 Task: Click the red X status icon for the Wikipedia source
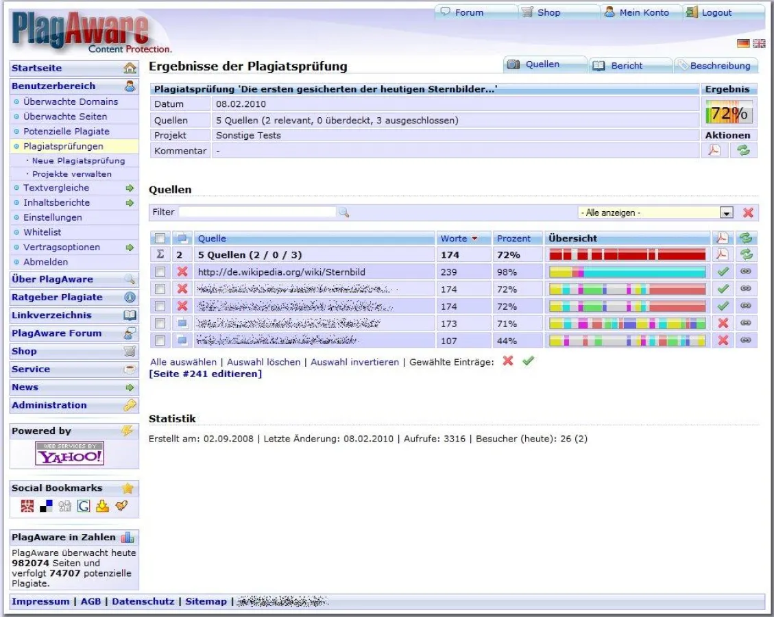[182, 271]
